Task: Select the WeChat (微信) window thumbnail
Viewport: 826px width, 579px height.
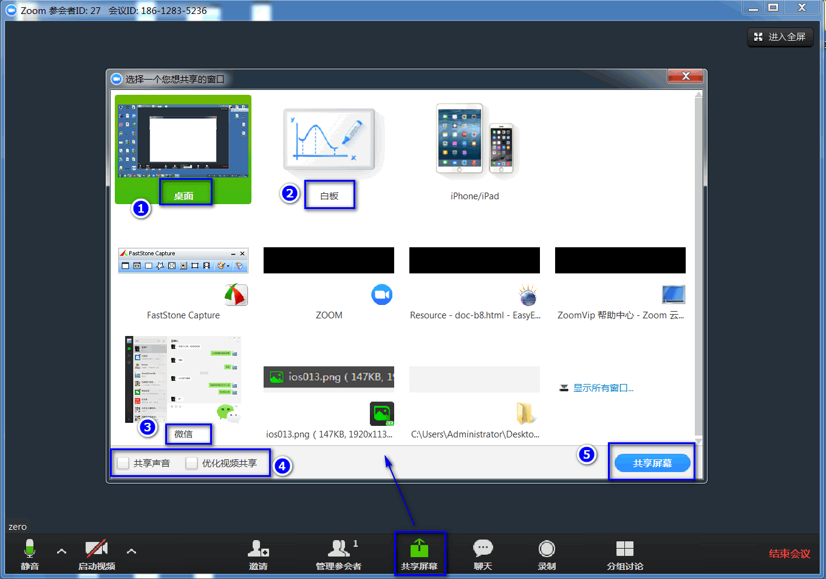Action: (183, 379)
